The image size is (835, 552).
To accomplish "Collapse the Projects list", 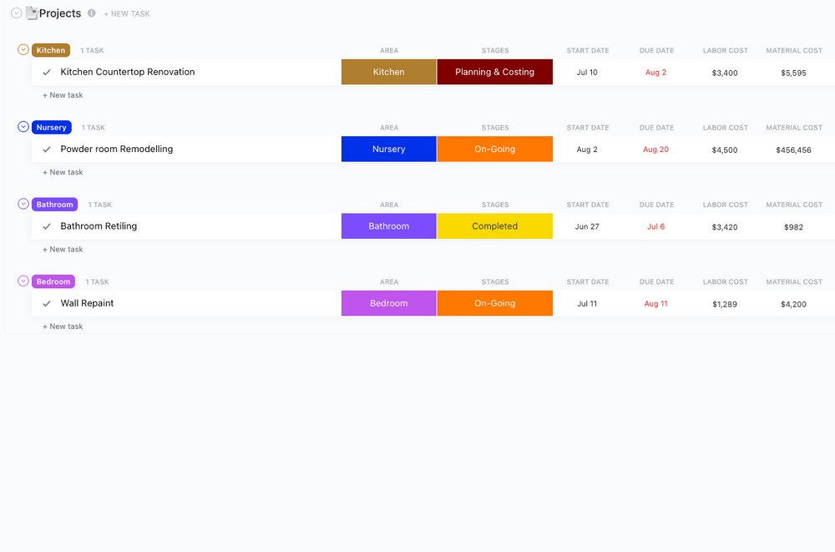I will click(15, 13).
